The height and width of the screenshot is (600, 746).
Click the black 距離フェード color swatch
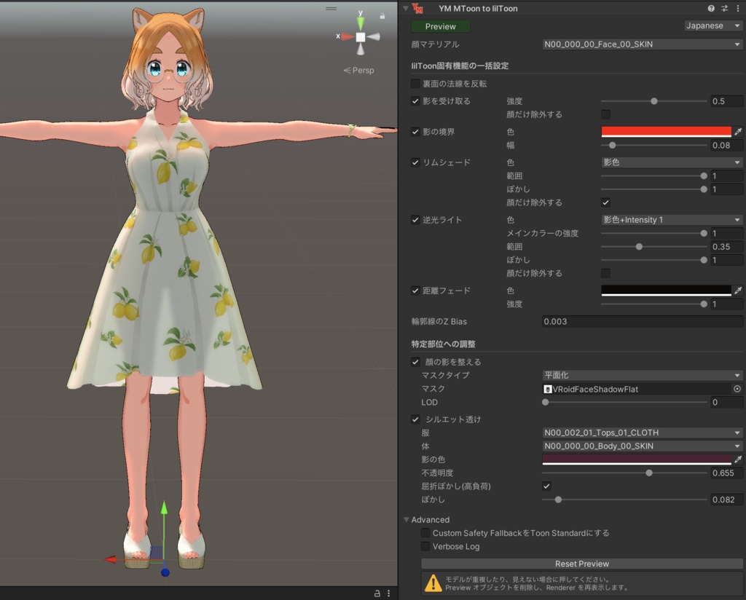pyautogui.click(x=666, y=290)
